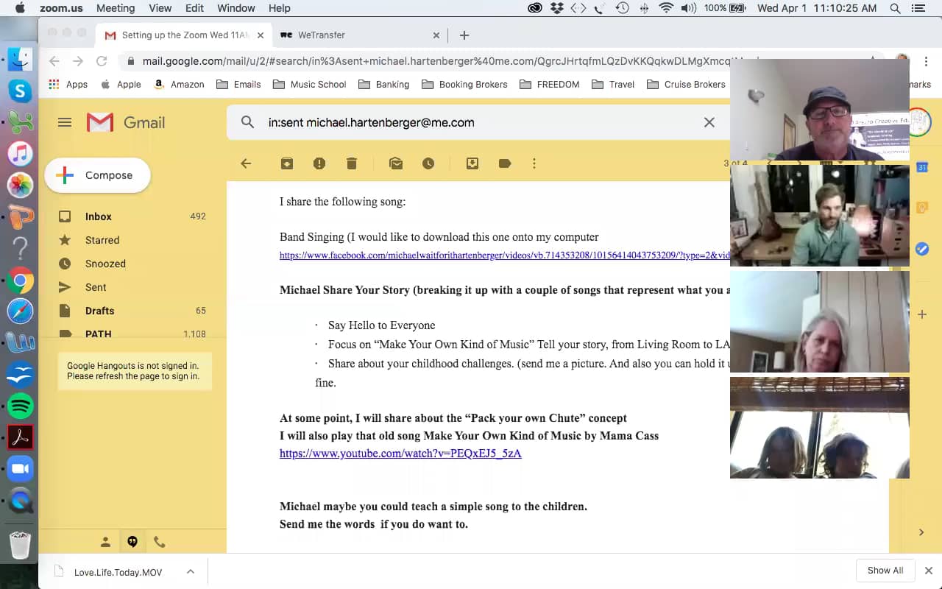Archive this email
This screenshot has width=942, height=589.
pos(287,163)
